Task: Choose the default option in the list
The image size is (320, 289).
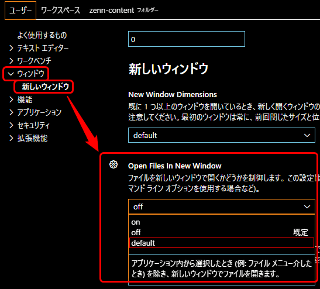Action: point(222,243)
